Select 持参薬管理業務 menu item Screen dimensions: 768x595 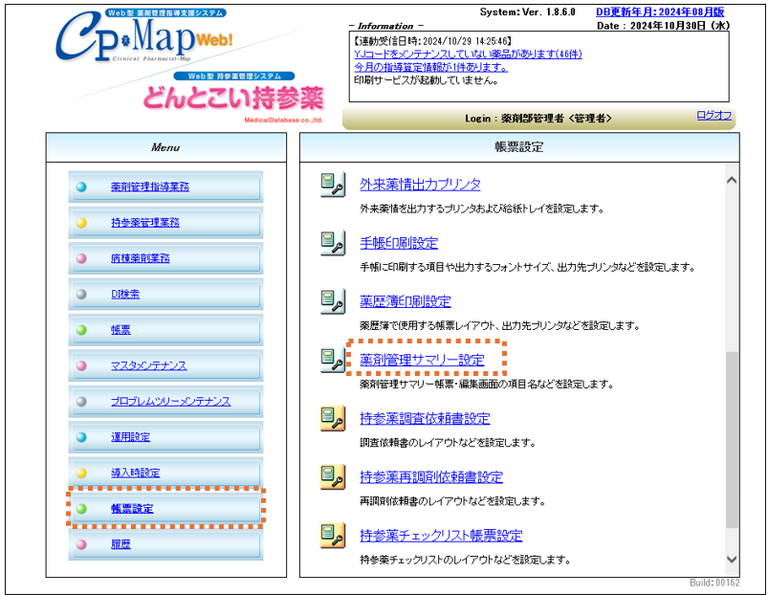pyautogui.click(x=144, y=223)
